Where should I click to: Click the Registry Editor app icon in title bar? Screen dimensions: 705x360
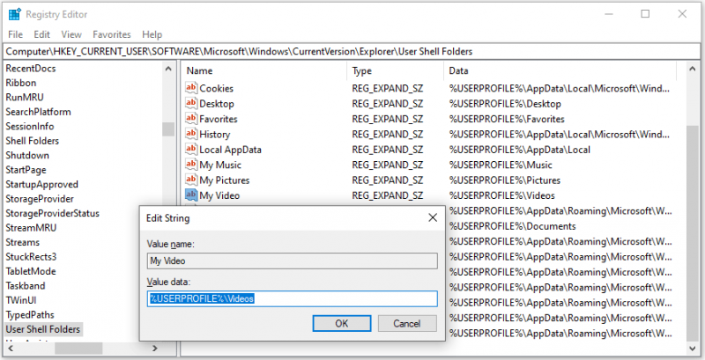14,14
